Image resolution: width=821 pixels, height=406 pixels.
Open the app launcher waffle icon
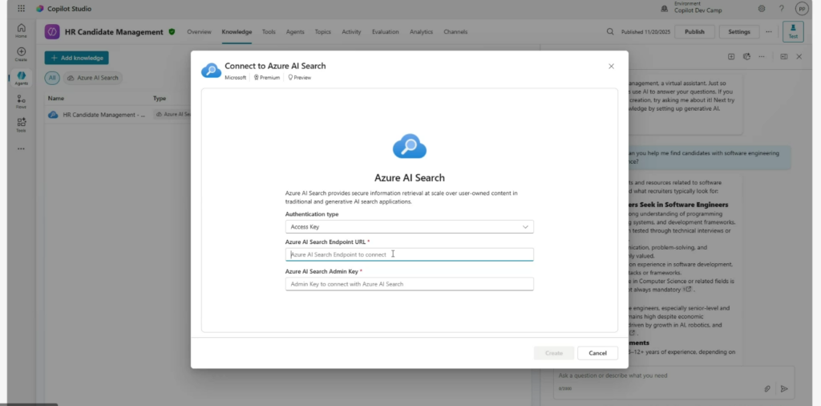pos(21,9)
